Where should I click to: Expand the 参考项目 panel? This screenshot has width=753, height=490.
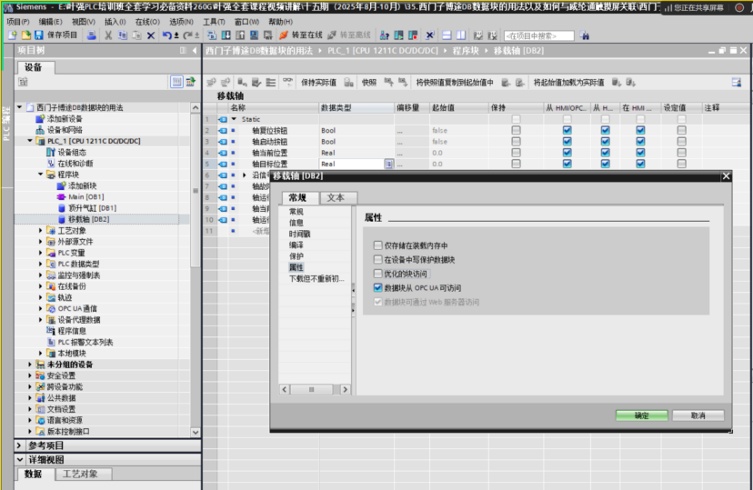click(20, 445)
